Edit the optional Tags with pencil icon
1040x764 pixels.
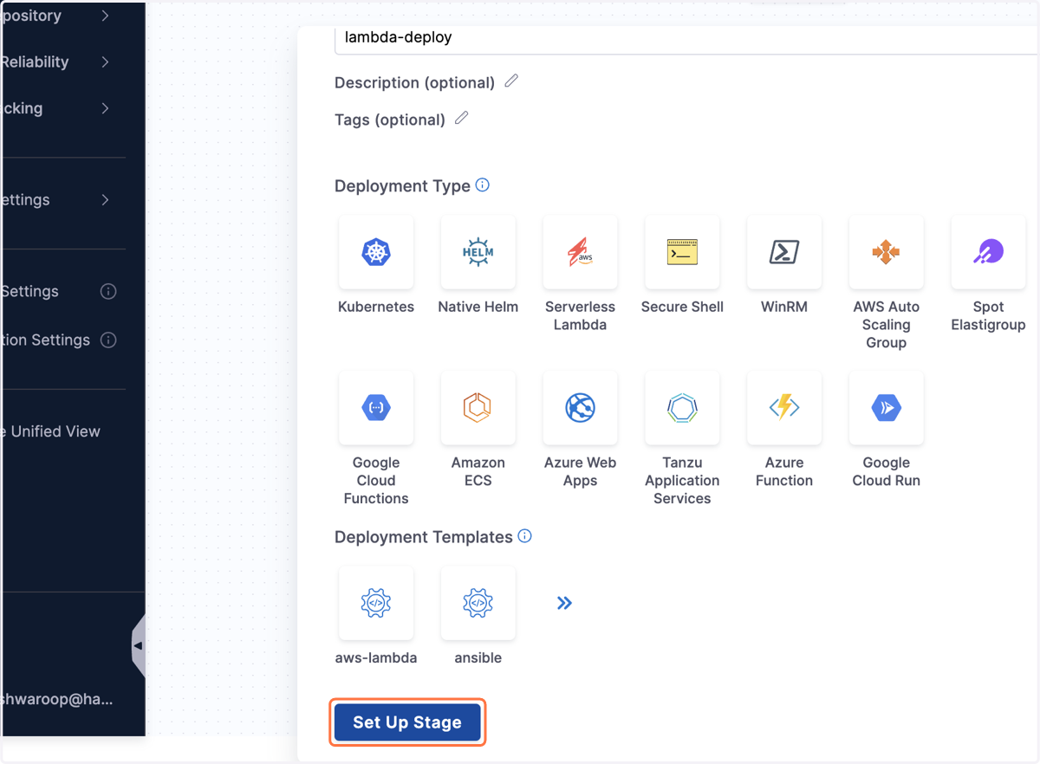pos(462,118)
